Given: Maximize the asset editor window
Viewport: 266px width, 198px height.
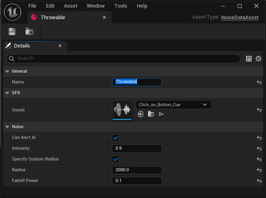Looking at the screenshot, I should 240,6.
